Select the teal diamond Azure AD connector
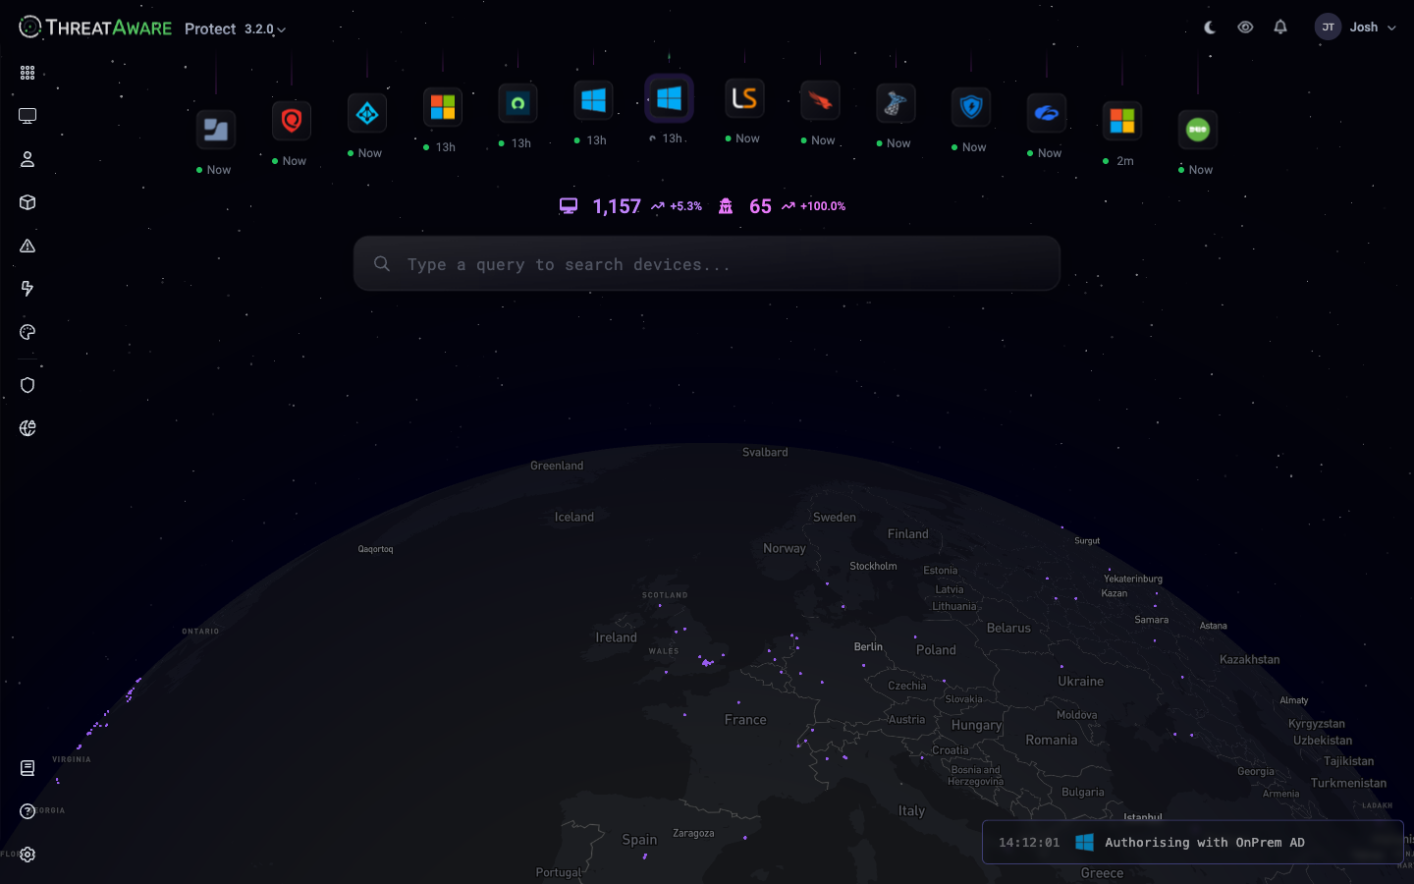The image size is (1414, 884). [367, 114]
